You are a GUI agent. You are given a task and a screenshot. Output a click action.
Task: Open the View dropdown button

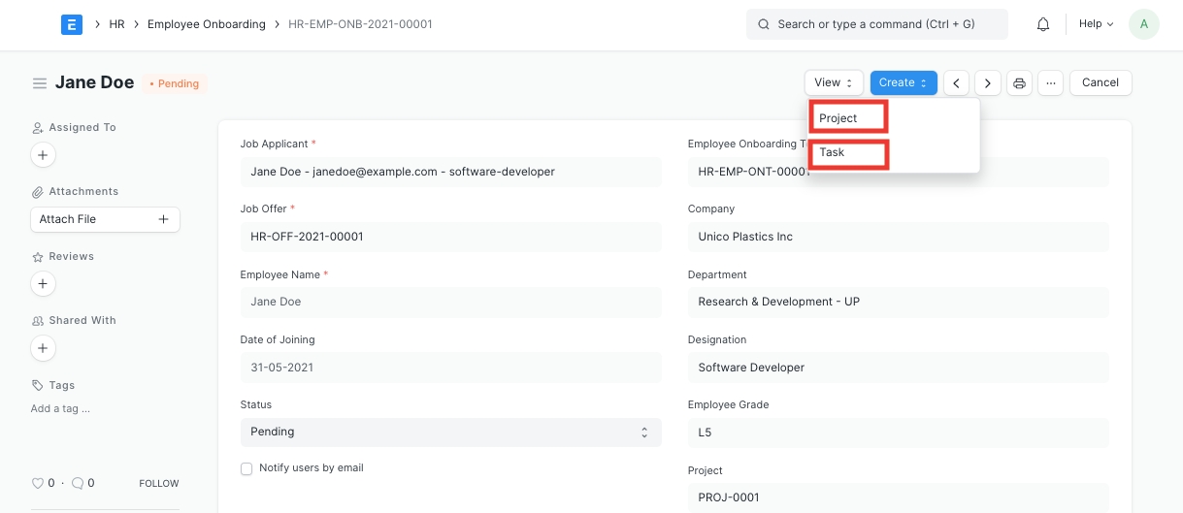pyautogui.click(x=834, y=83)
